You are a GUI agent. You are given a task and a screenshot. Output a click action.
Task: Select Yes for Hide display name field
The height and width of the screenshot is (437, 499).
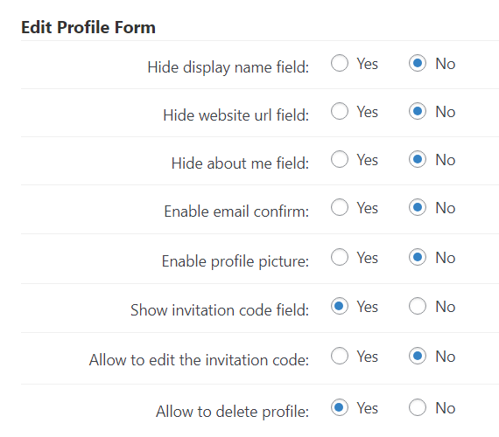[x=340, y=63]
